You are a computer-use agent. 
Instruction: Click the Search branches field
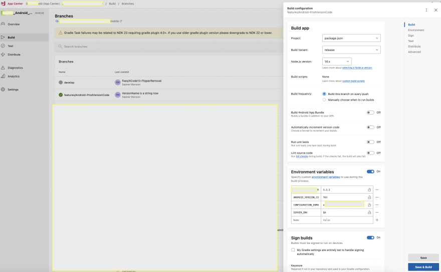169,46
